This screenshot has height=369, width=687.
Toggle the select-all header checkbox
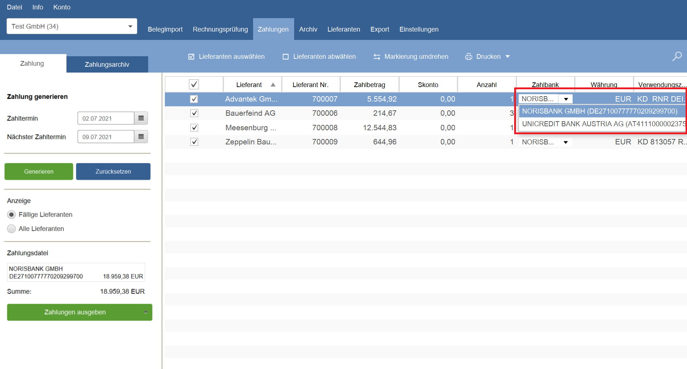point(194,85)
